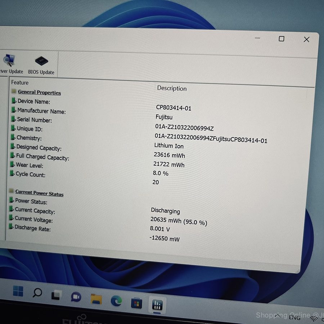Select the Wear Level row label

(x=30, y=165)
